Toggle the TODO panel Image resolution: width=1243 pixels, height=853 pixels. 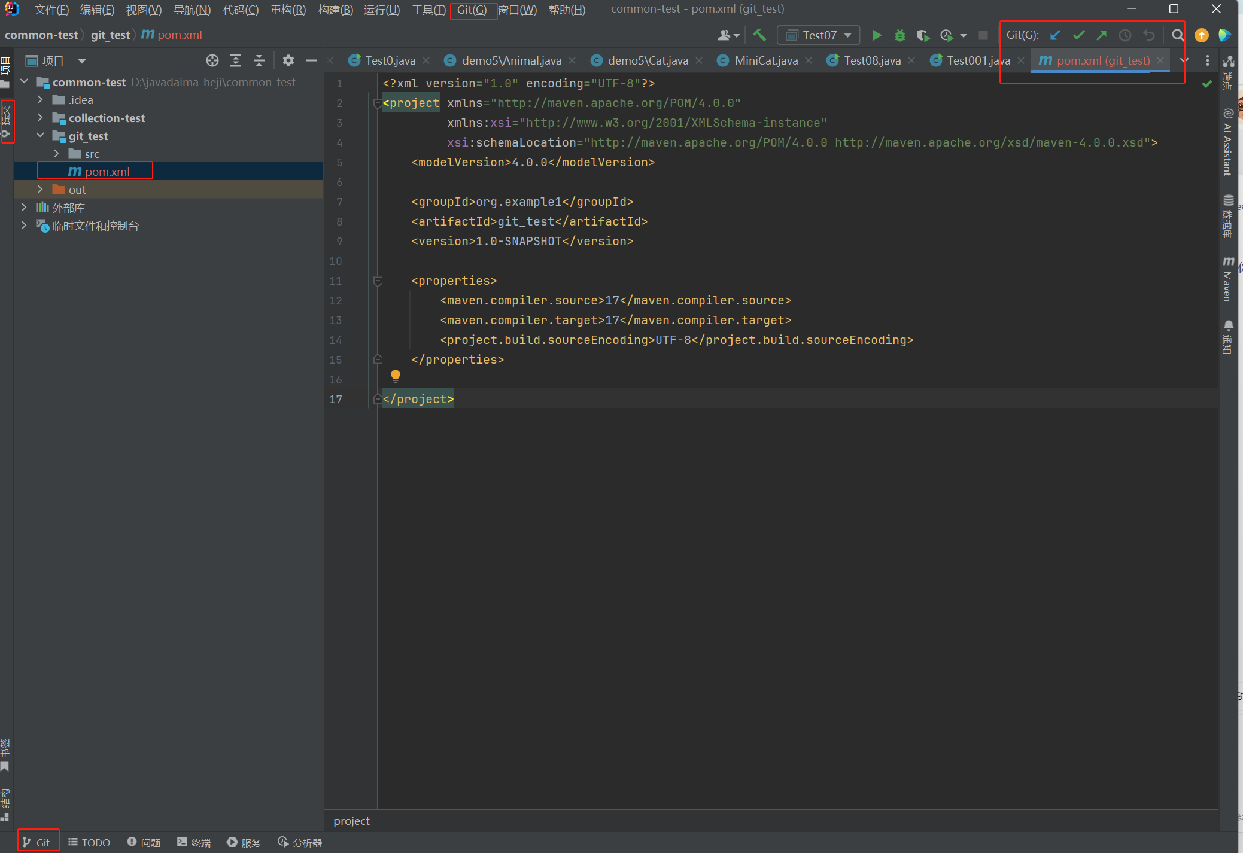pos(89,842)
